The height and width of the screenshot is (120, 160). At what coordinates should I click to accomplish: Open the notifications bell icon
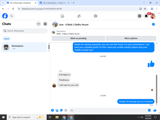click(146, 16)
